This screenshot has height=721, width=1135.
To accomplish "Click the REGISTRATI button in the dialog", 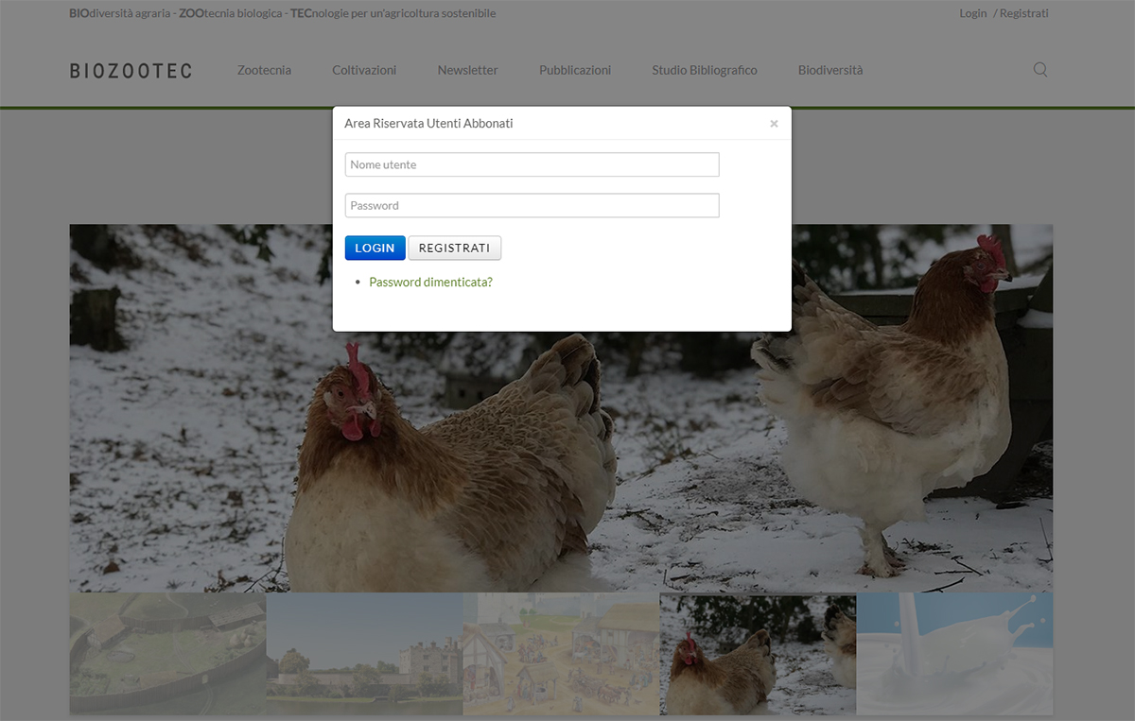I will coord(454,248).
